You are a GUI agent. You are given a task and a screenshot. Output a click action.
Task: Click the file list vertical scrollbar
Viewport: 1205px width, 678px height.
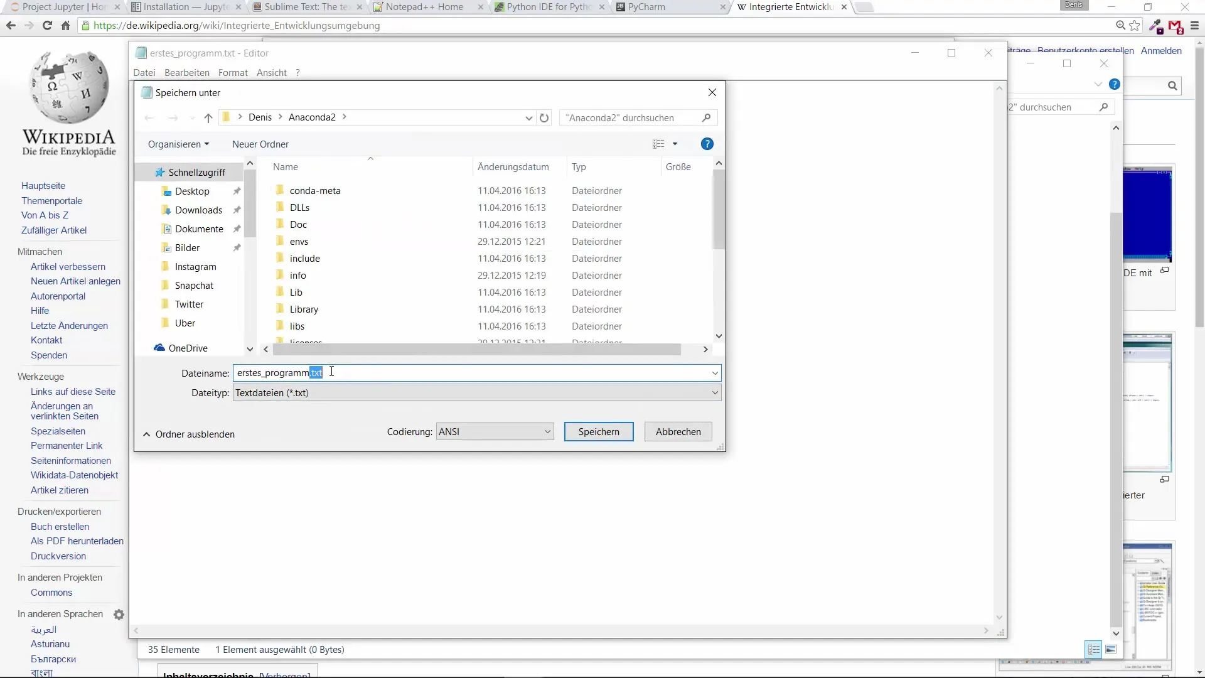point(719,210)
